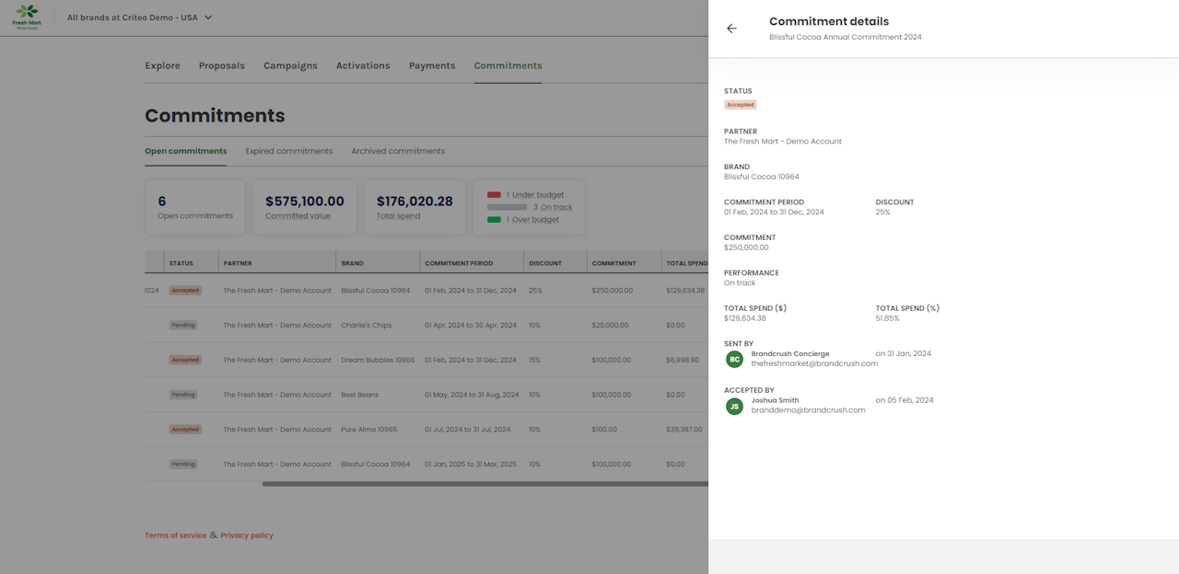This screenshot has height=574, width=1179.
Task: Open the Payments tab
Action: tap(432, 65)
